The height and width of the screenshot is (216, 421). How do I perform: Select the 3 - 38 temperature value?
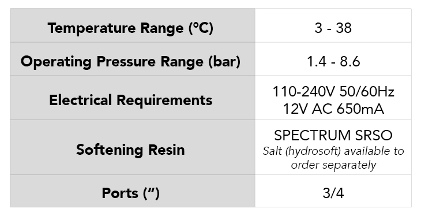333,28
